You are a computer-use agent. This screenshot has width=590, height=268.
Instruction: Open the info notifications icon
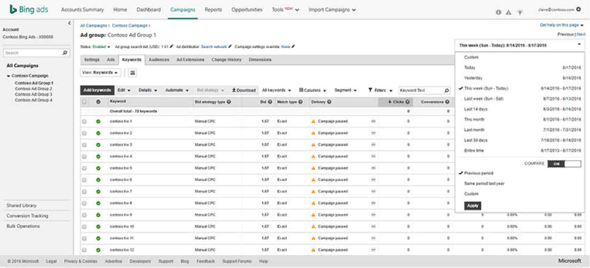pos(498,12)
